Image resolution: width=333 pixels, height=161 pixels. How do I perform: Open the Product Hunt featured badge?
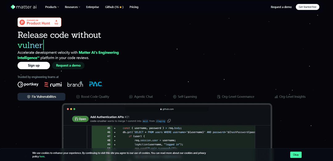click(39, 22)
